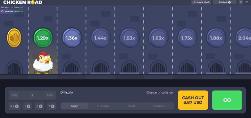The width and height of the screenshot is (251, 118).
Task: Select the 1.88x multiplier coin
Action: point(216,38)
